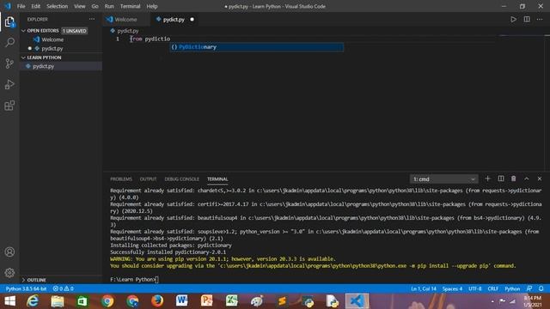Select pydict.py in Learn Python folder

point(44,66)
